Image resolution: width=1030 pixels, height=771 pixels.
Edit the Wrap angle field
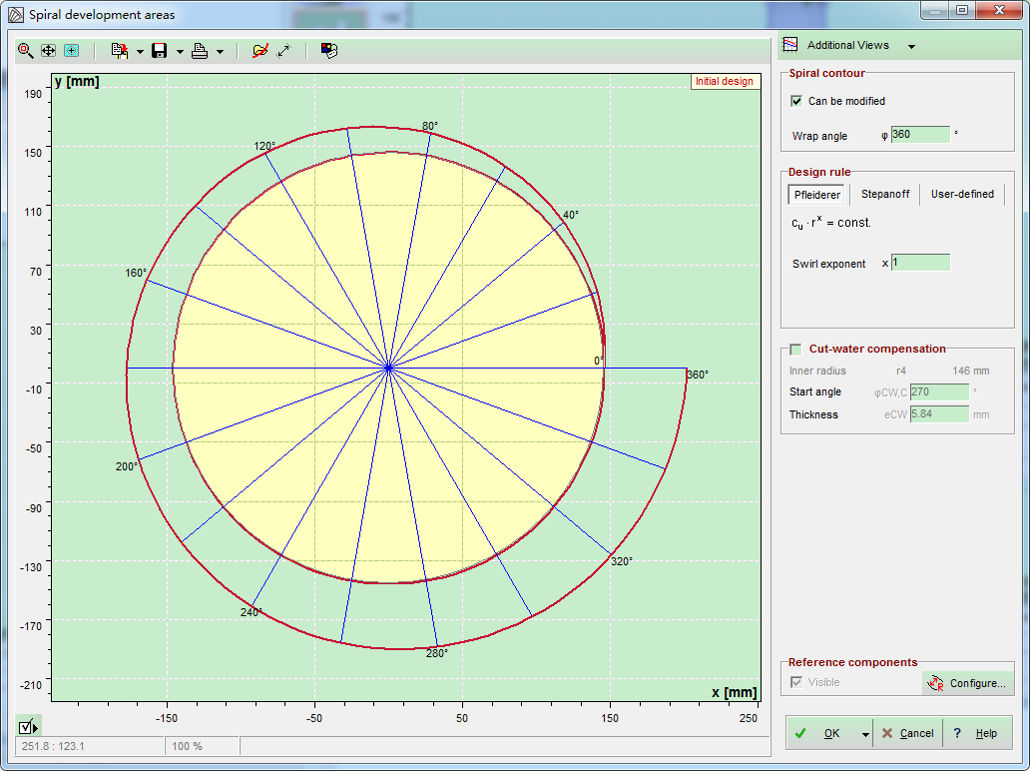click(920, 134)
